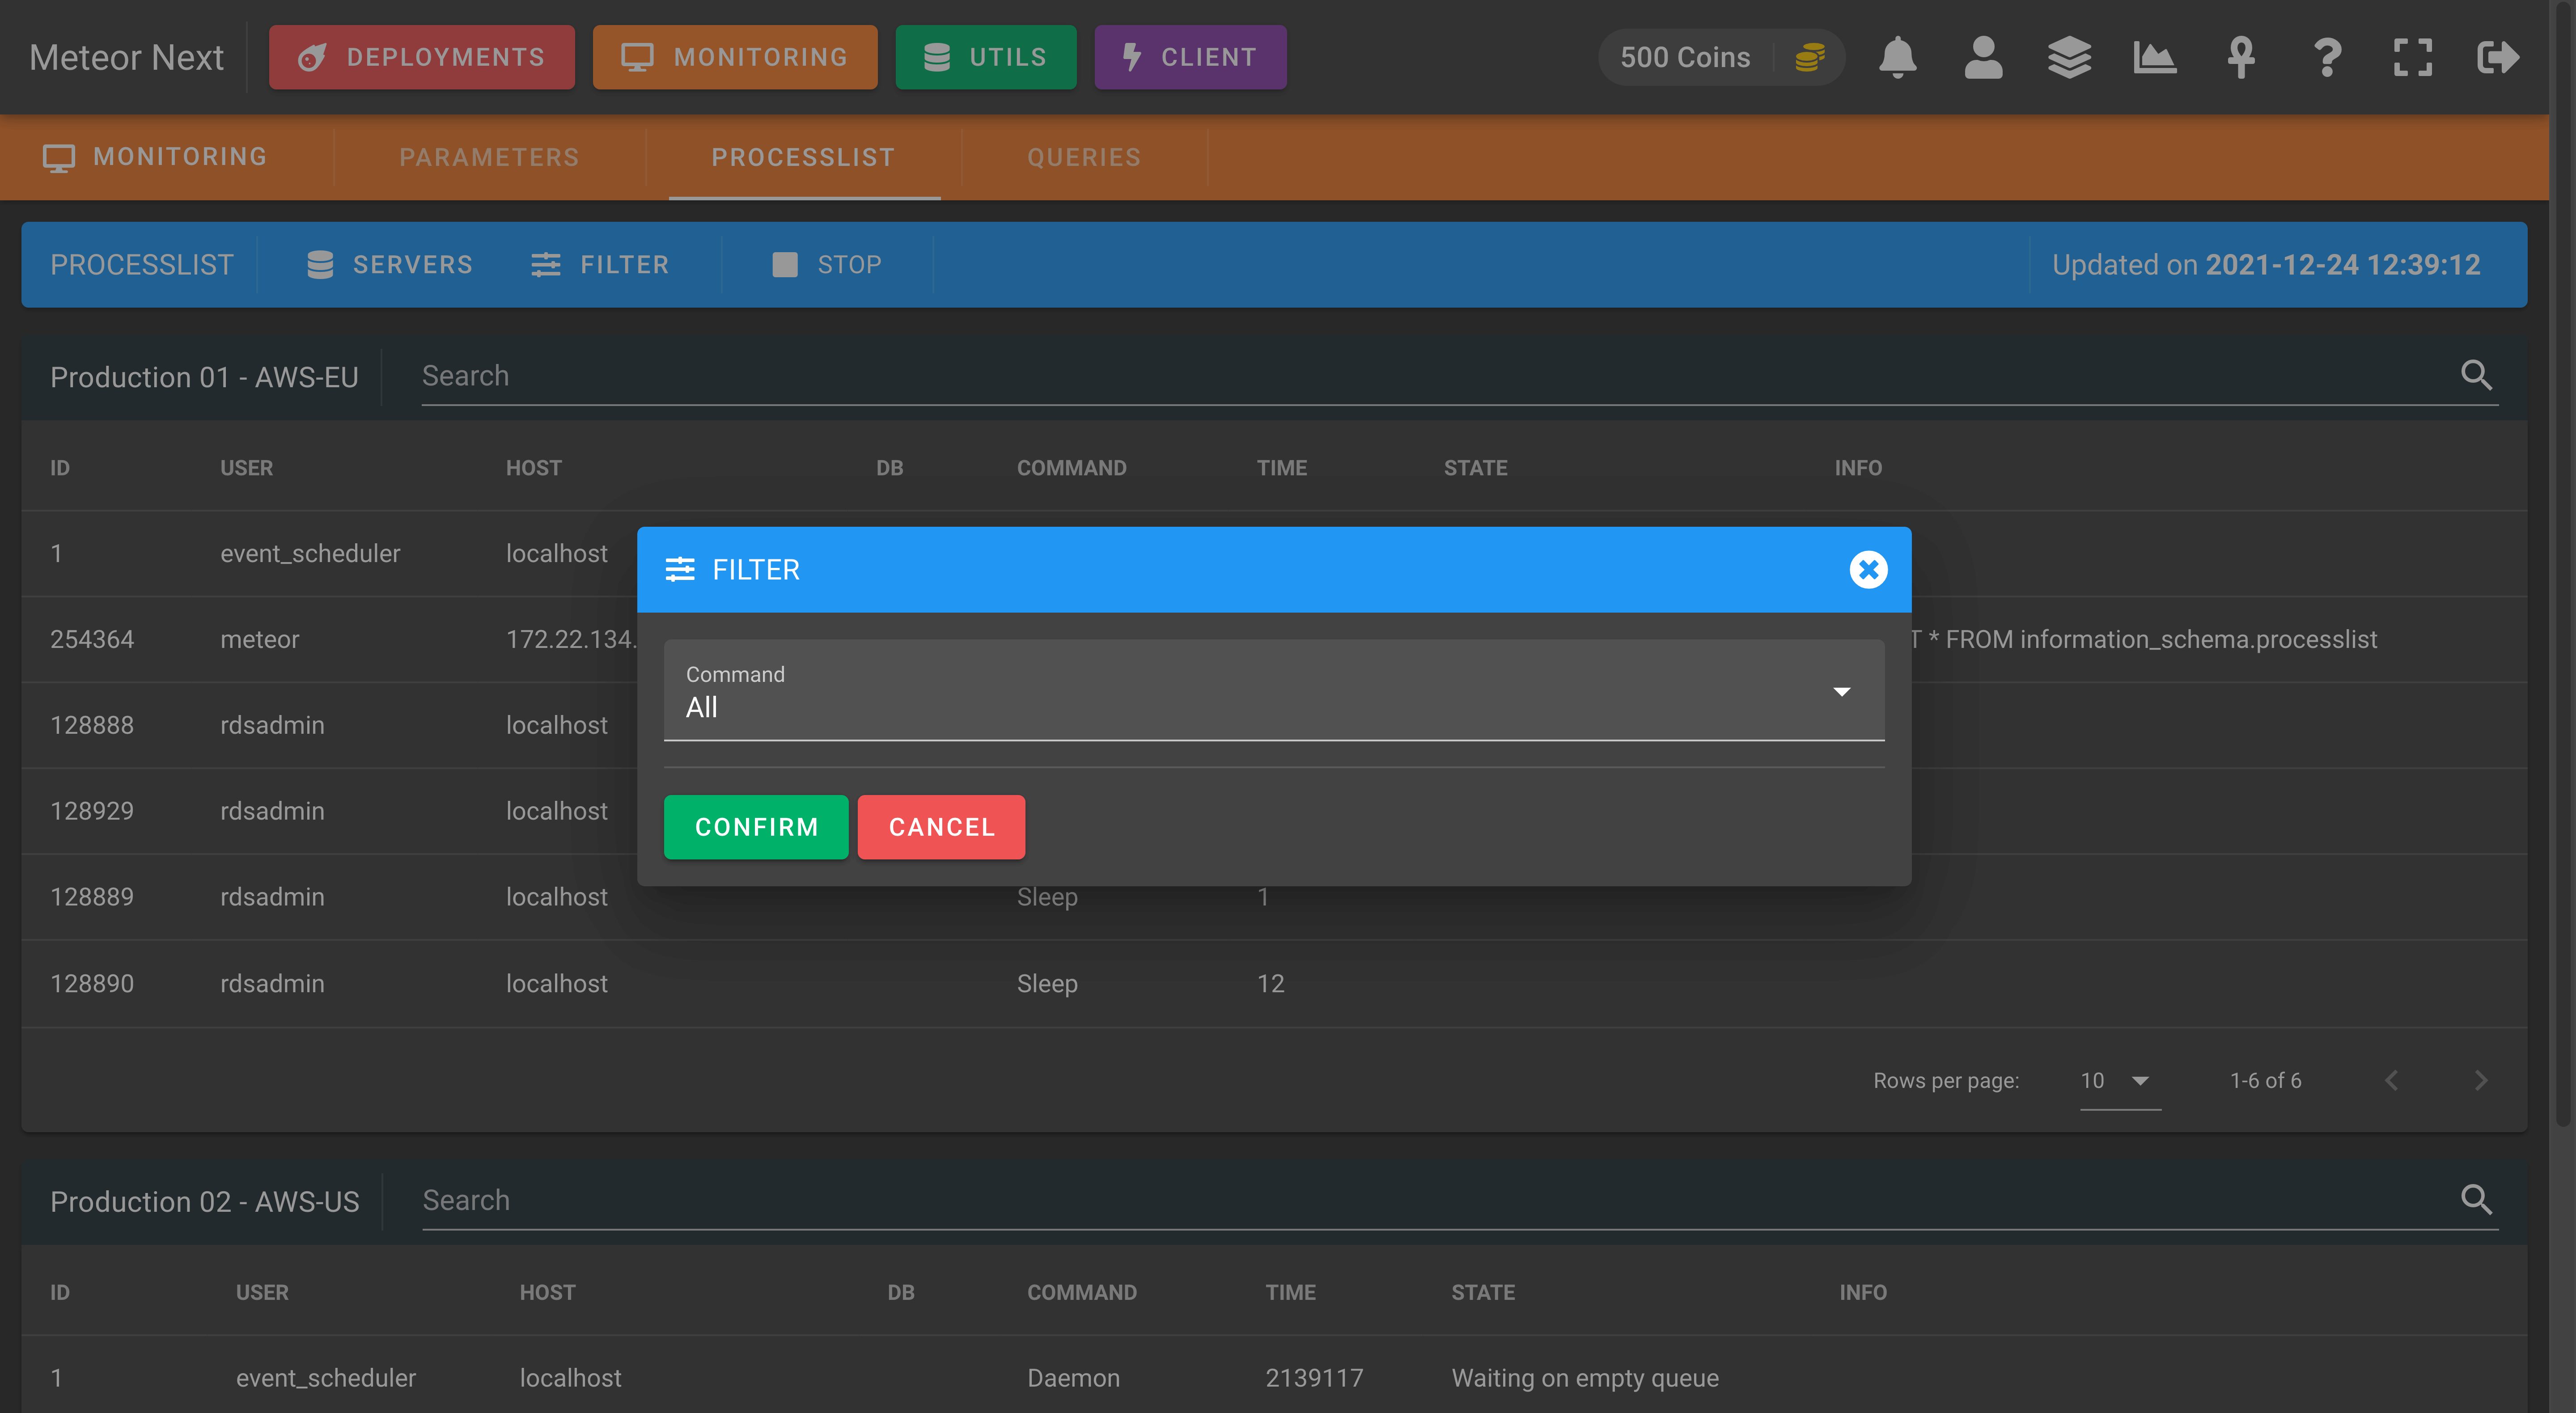Switch to the Parameters tab
This screenshot has width=2576, height=1413.
(x=489, y=157)
